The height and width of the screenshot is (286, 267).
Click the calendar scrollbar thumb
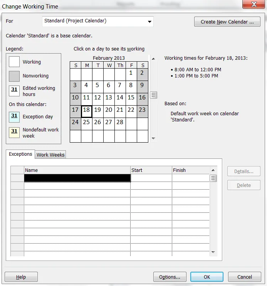pos(153,95)
